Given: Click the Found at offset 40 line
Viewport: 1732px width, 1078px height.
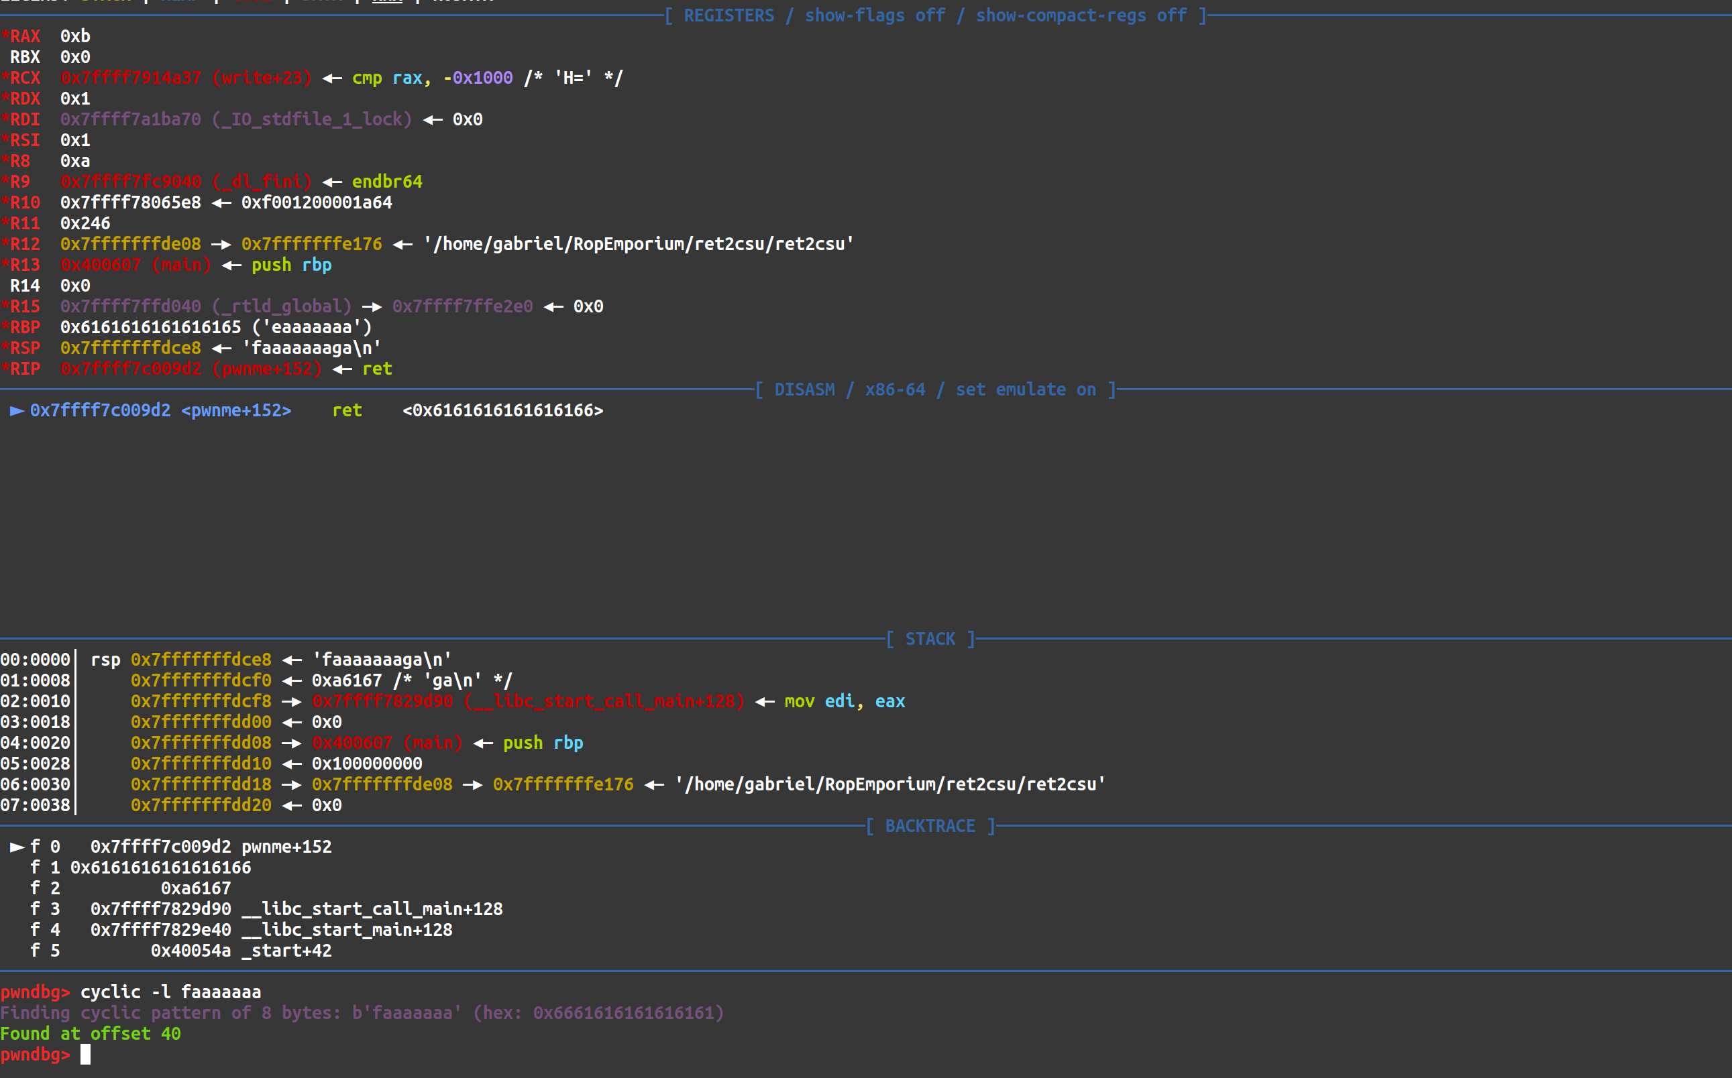Looking at the screenshot, I should pyautogui.click(x=91, y=1034).
